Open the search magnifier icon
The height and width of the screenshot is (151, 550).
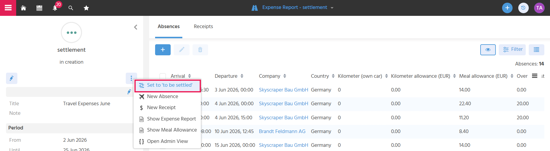71,8
